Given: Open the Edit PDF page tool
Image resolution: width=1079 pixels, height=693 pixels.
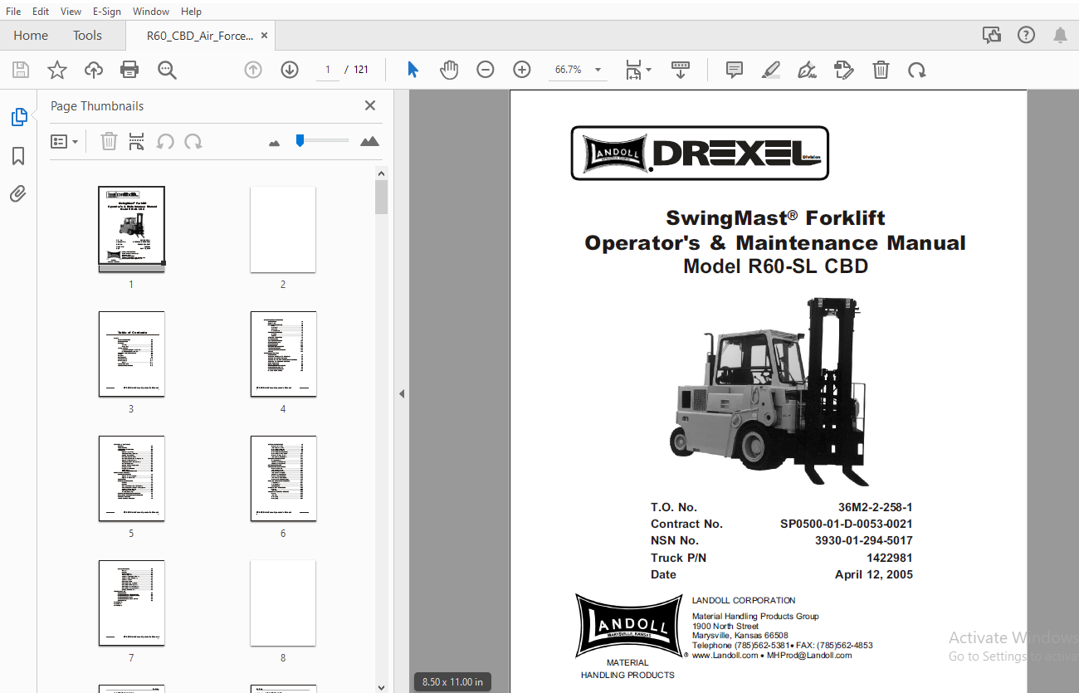Looking at the screenshot, I should (x=844, y=70).
